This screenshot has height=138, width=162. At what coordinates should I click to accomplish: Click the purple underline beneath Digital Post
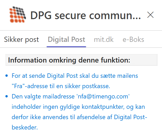(x=66, y=47)
